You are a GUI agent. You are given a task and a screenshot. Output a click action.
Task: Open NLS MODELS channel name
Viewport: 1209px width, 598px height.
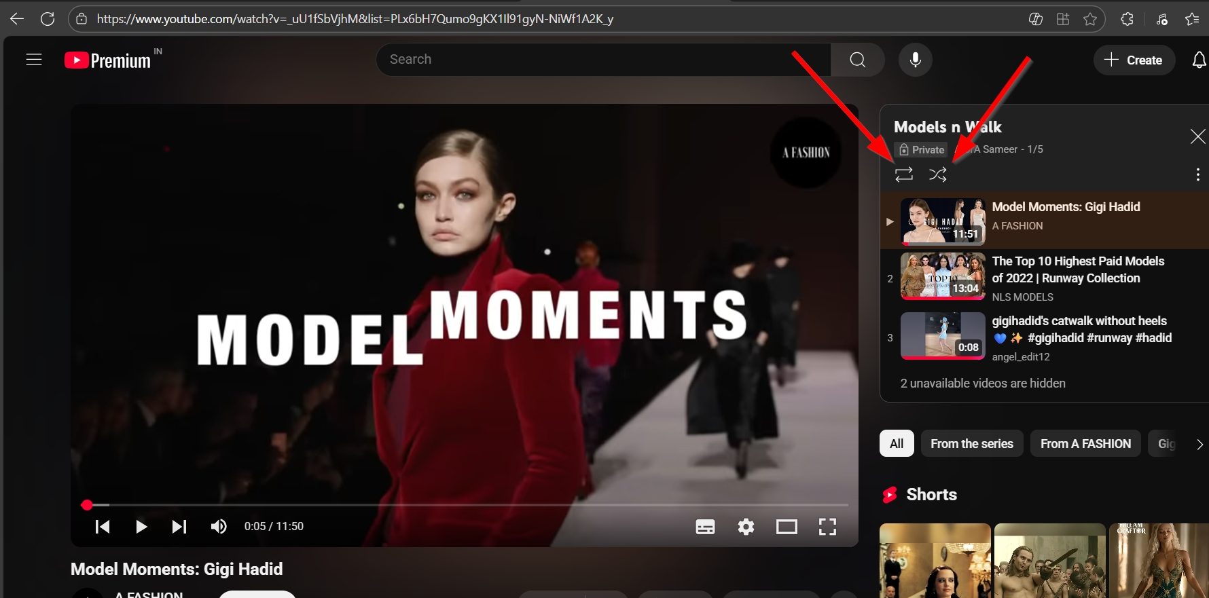tap(1023, 297)
